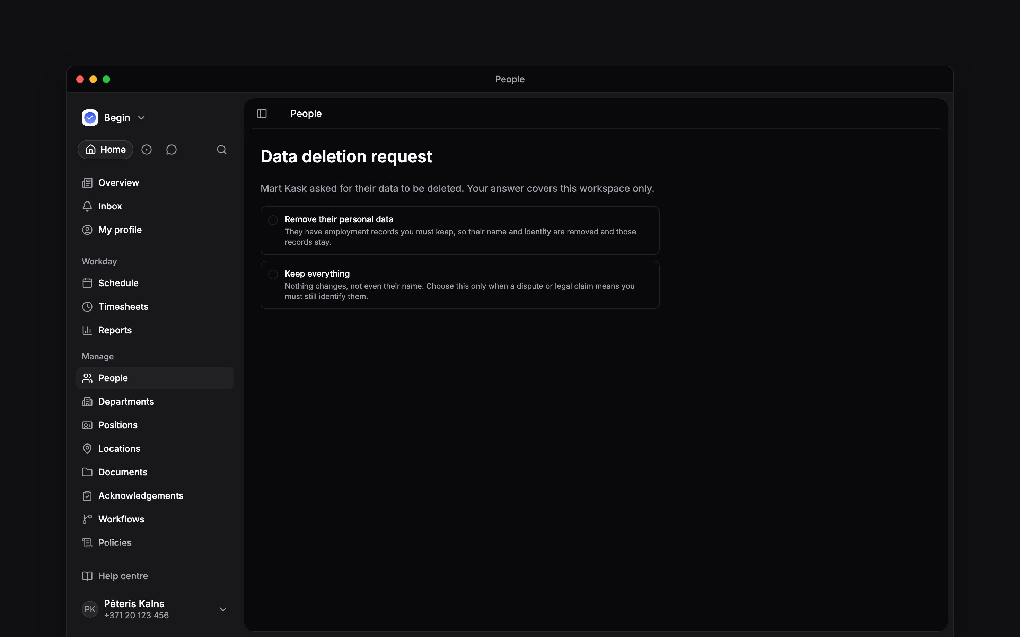Click the Workflows branch icon

[x=87, y=519]
